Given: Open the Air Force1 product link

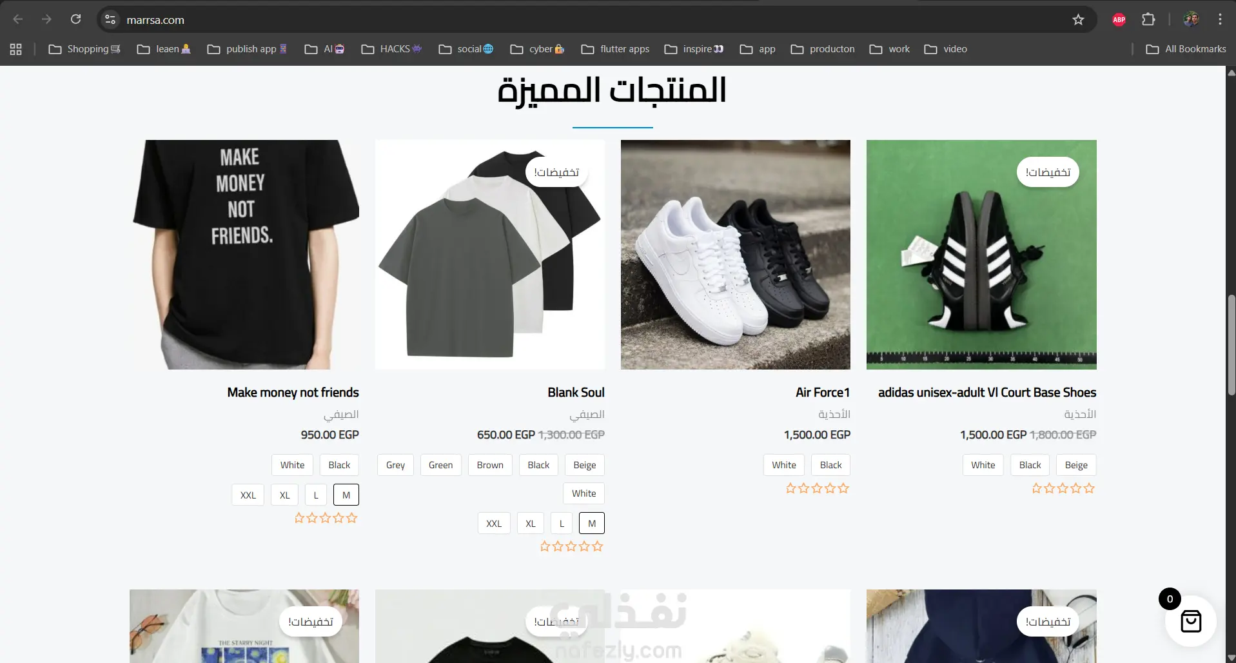Looking at the screenshot, I should tap(823, 392).
